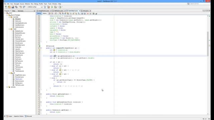Click the Profile Project toolbar icon
The image size is (214, 120).
pos(60,7)
